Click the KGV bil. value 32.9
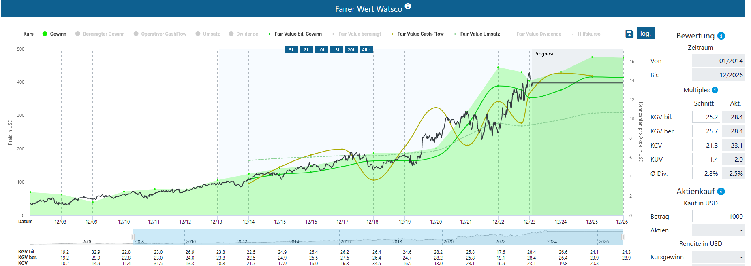Screen dimensions: 751x266 click(96, 252)
